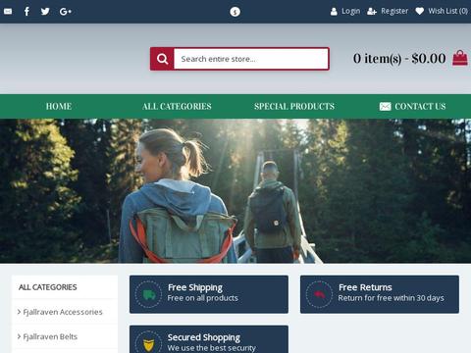The width and height of the screenshot is (471, 353).
Task: Open Fjallraven Accessories category
Action: [x=63, y=312]
